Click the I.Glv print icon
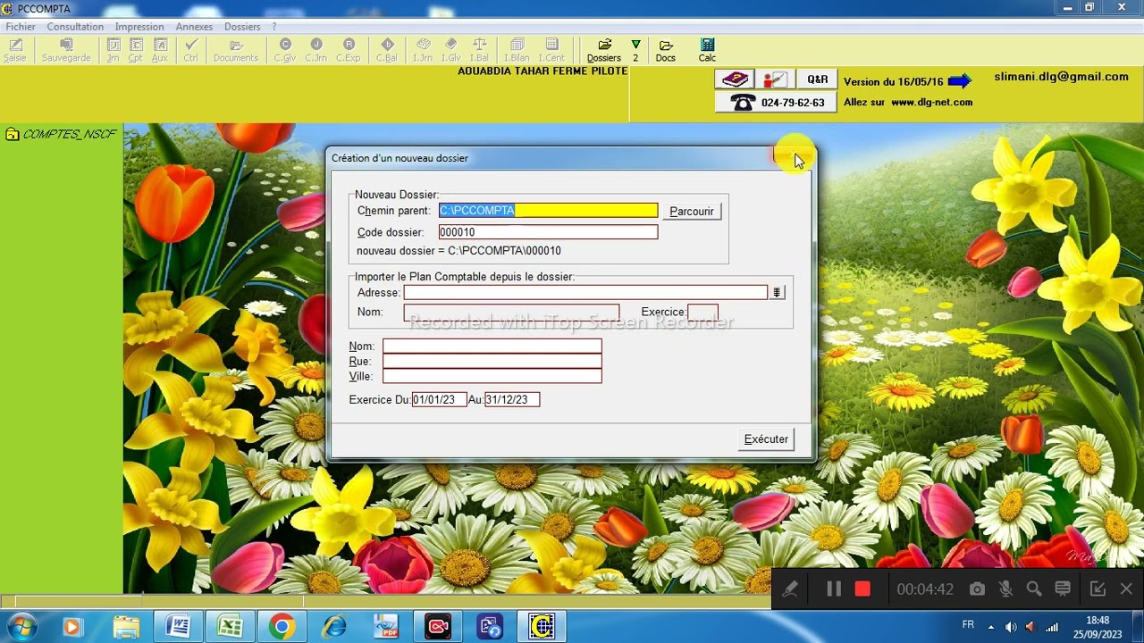This screenshot has width=1144, height=643. pos(451,50)
